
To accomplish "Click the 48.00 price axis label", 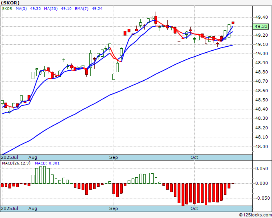I will pos(262,147).
